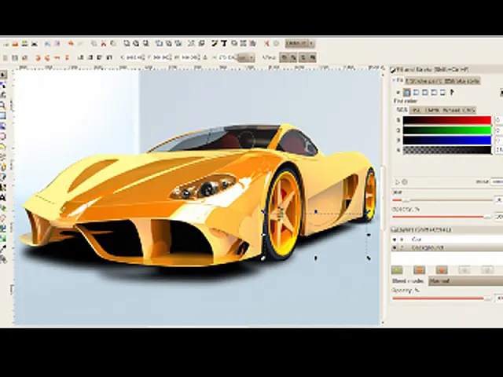Select the Car layer row
This screenshot has height=377, width=503.
[447, 240]
